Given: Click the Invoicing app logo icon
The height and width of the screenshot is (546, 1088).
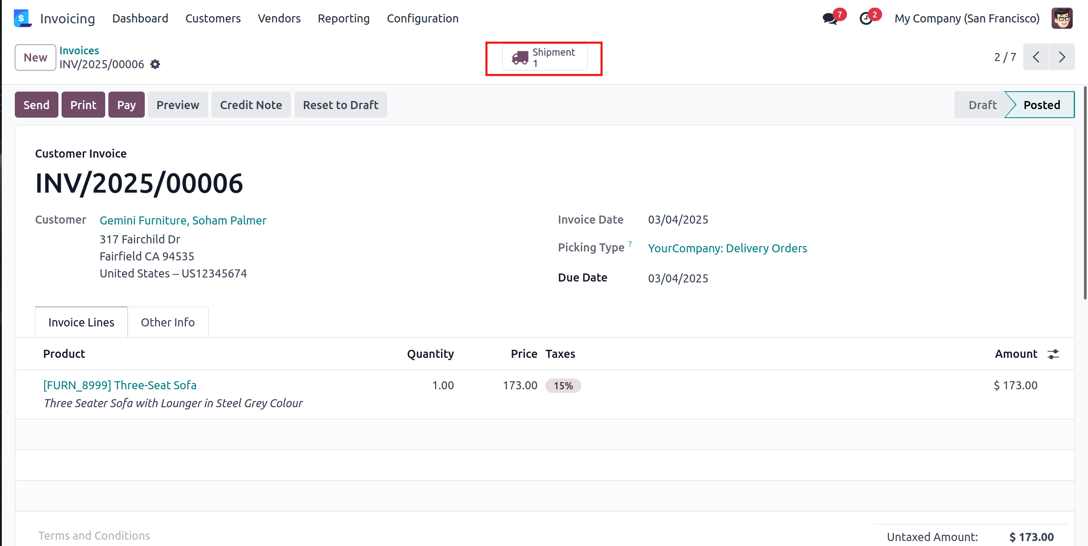Looking at the screenshot, I should click(x=22, y=18).
